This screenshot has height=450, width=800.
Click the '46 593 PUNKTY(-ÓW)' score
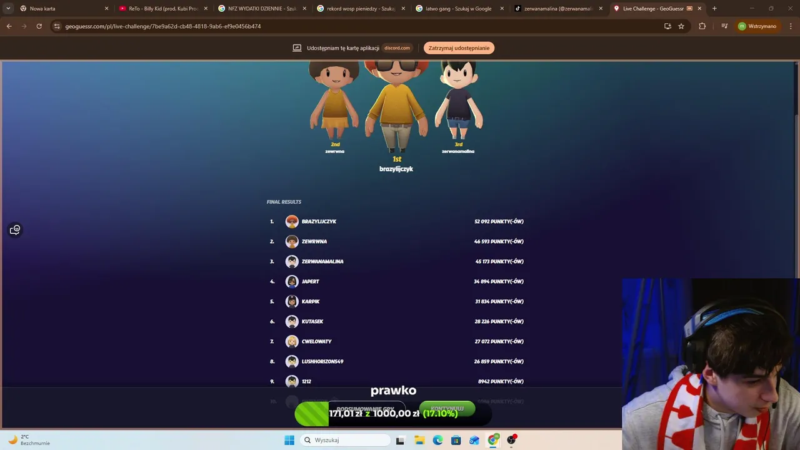point(499,241)
